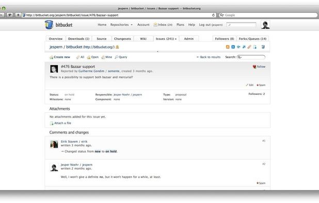
Task: Go Back to results
Action: [209, 57]
